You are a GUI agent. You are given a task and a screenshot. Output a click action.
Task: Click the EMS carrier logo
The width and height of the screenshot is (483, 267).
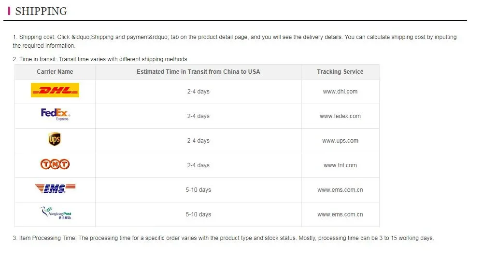[55, 189]
